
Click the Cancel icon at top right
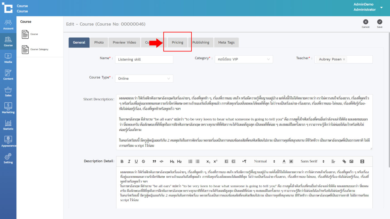[365, 22]
